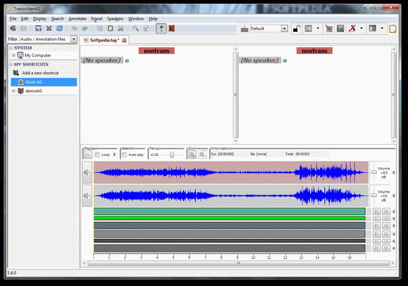Enable the Auto play checkbox
Image resolution: width=408 pixels, height=286 pixels.
click(x=124, y=155)
